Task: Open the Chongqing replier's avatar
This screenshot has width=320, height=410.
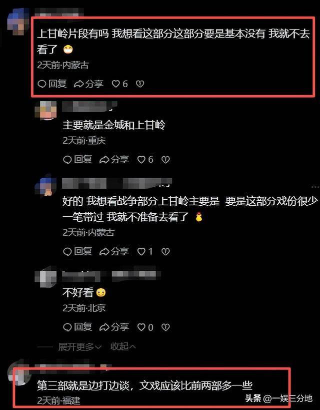Action: click(45, 110)
